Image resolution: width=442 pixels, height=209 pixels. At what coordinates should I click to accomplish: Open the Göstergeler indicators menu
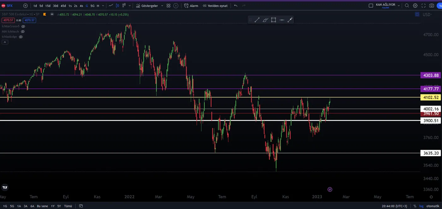coord(147,6)
